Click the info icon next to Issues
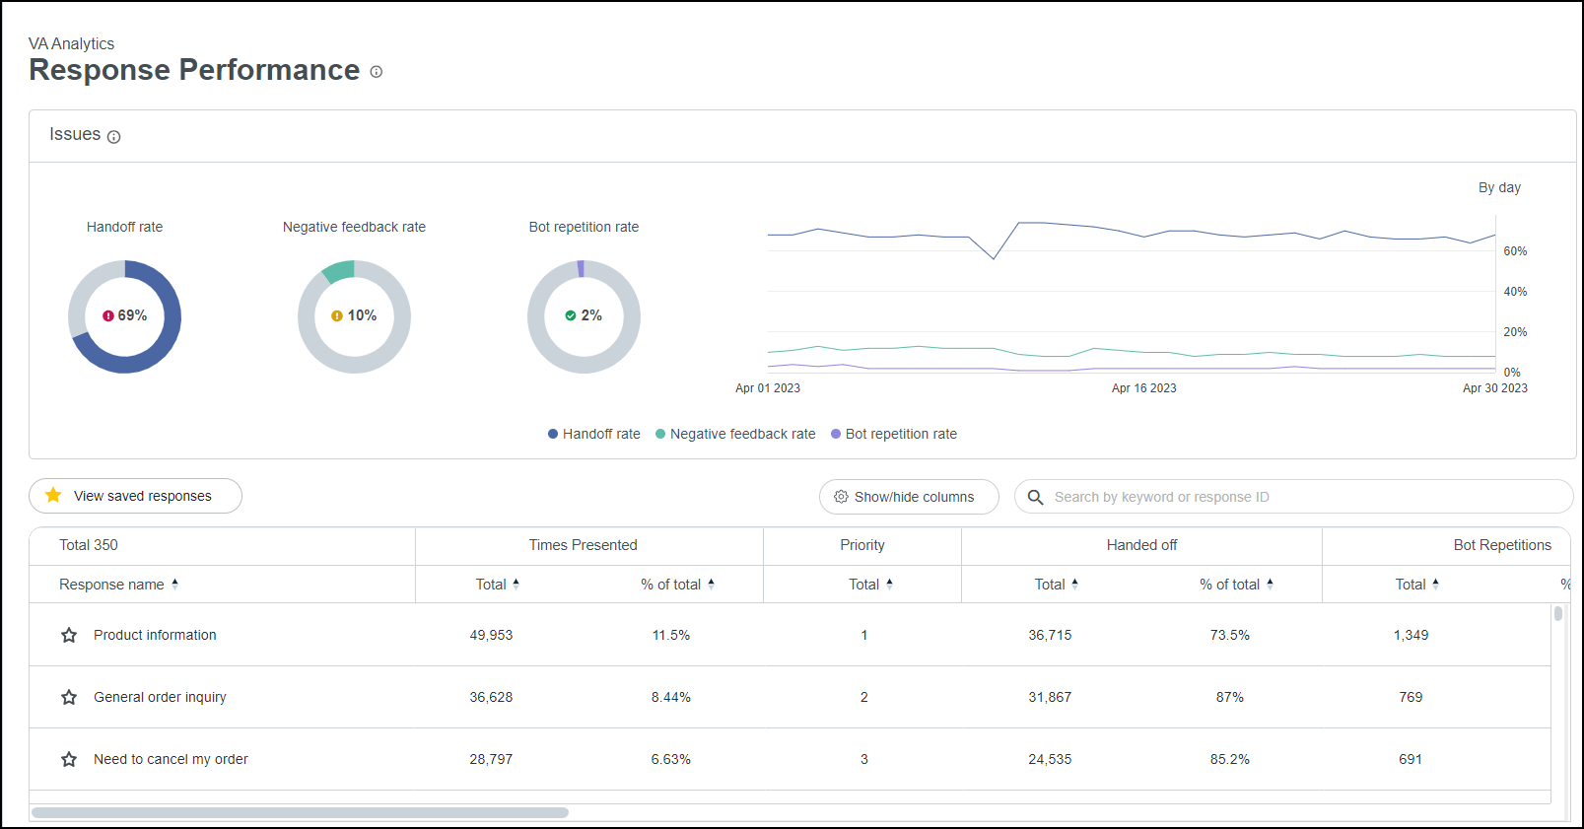Screen dimensions: 1584x829 point(113,137)
